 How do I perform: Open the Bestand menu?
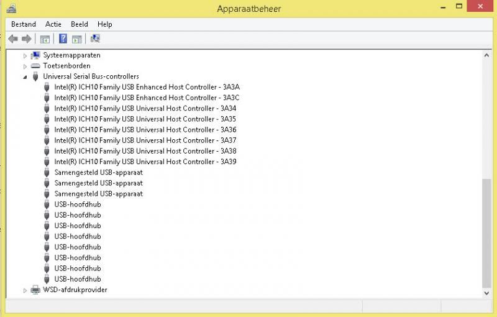[x=24, y=24]
